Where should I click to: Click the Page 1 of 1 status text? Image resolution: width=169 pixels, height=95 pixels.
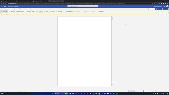(x=3, y=91)
